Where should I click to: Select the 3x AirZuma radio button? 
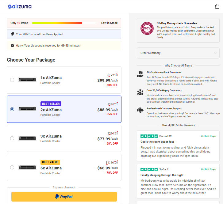pos(12,138)
